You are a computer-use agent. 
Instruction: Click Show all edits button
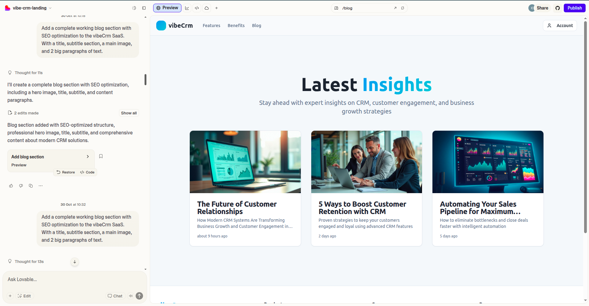click(x=129, y=113)
